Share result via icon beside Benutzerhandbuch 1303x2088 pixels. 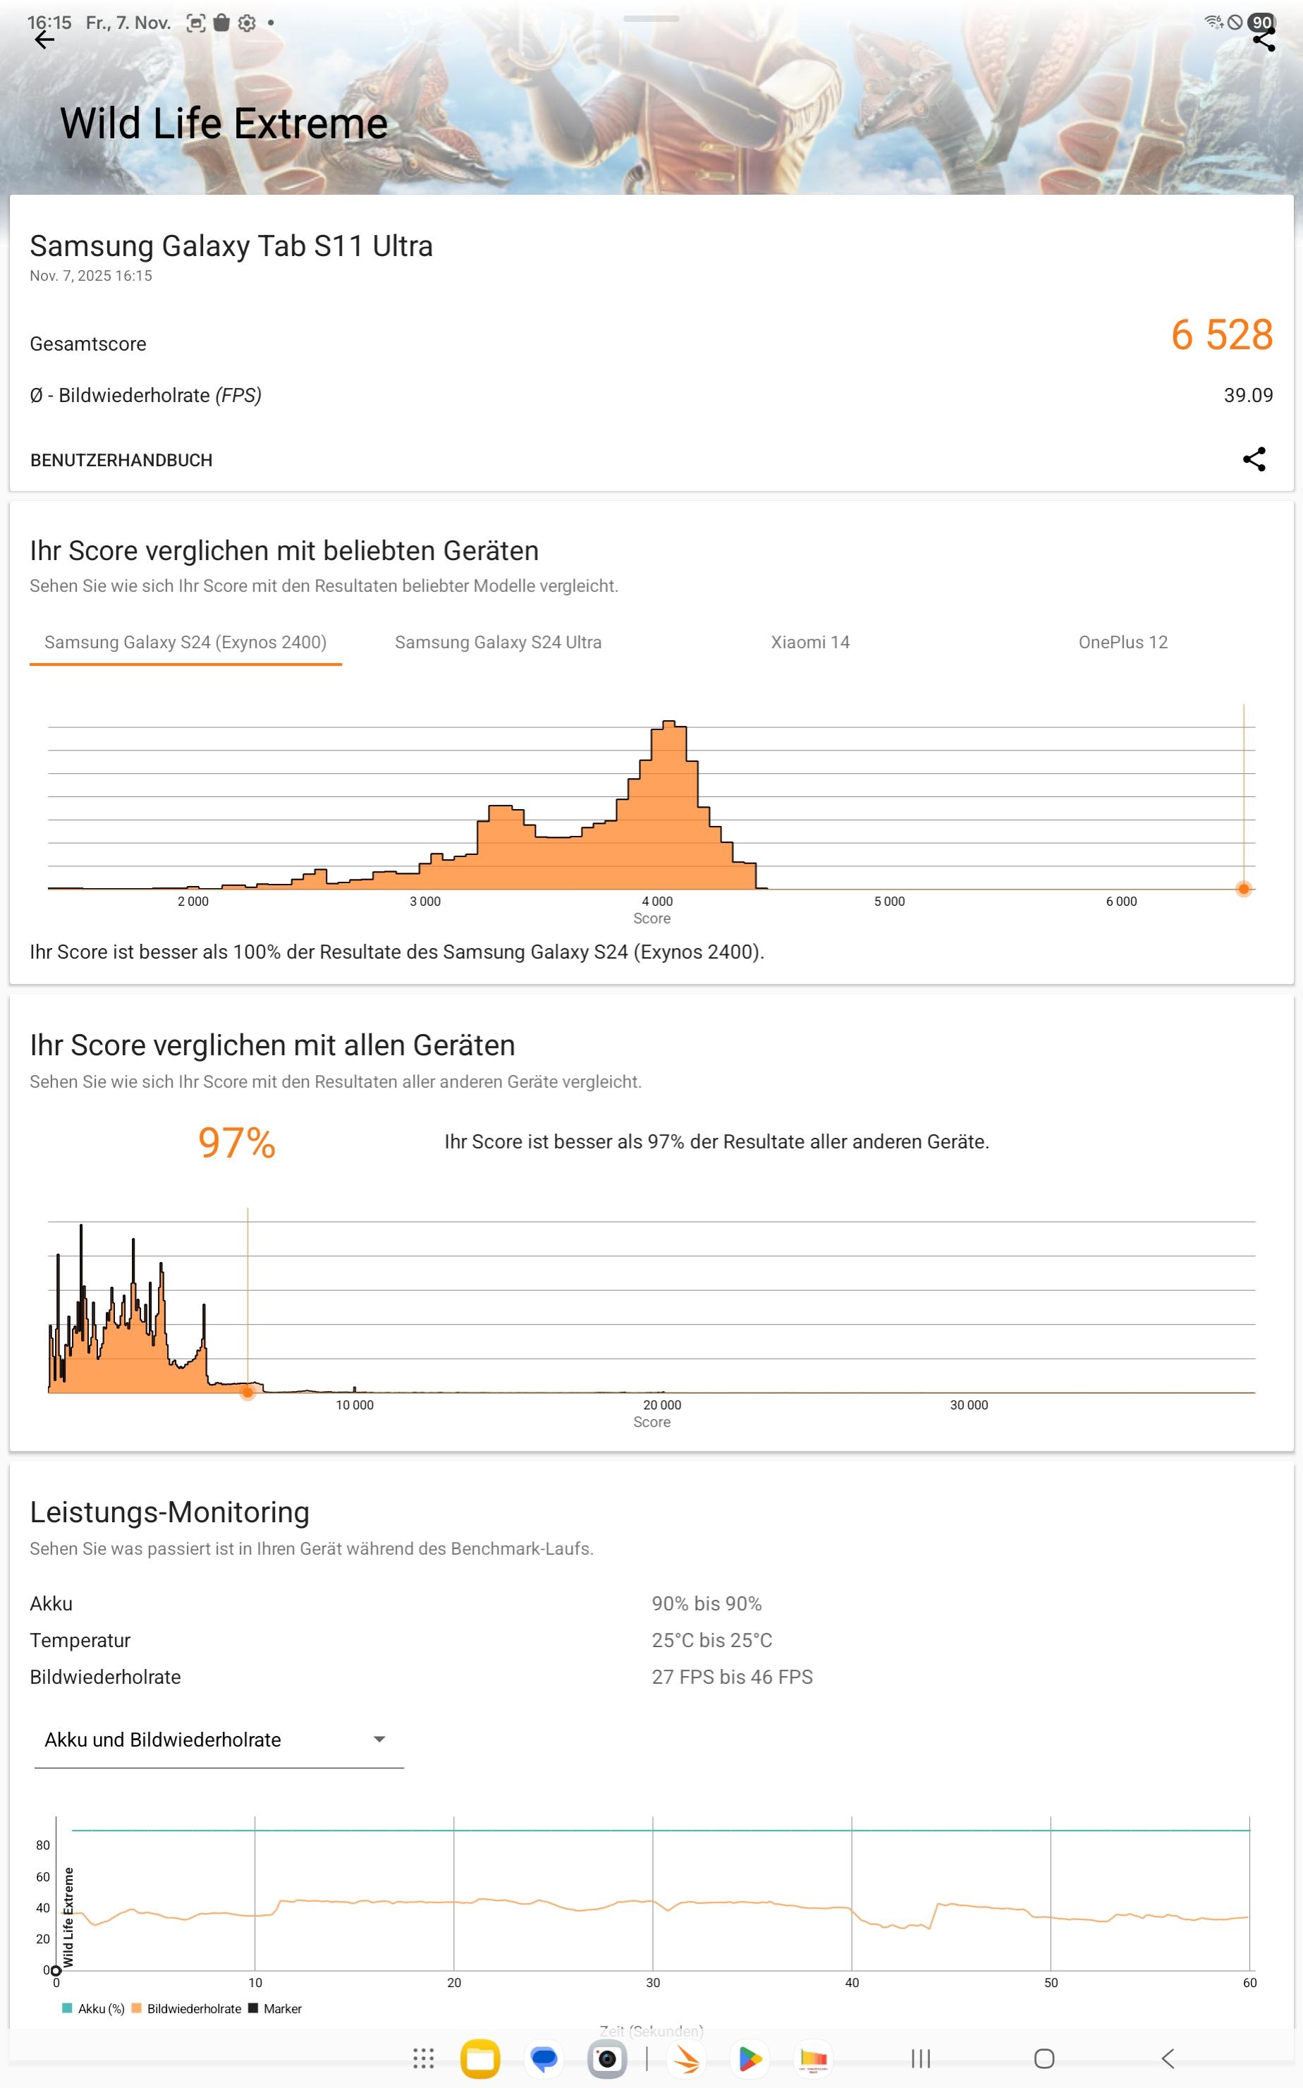1253,459
